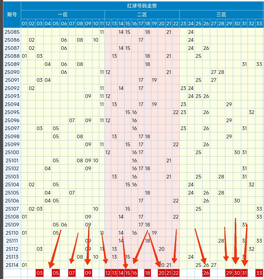Viewport: 264px width, 279px height.
Task: Click the 红球号码走势 title header
Action: point(142,6)
